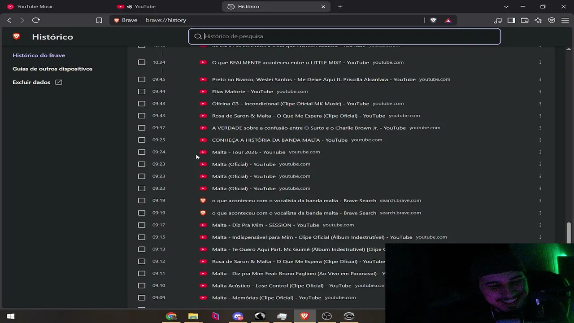Select the Malta - Tour 2026 entry checkbox
This screenshot has height=323, width=574.
point(142,152)
